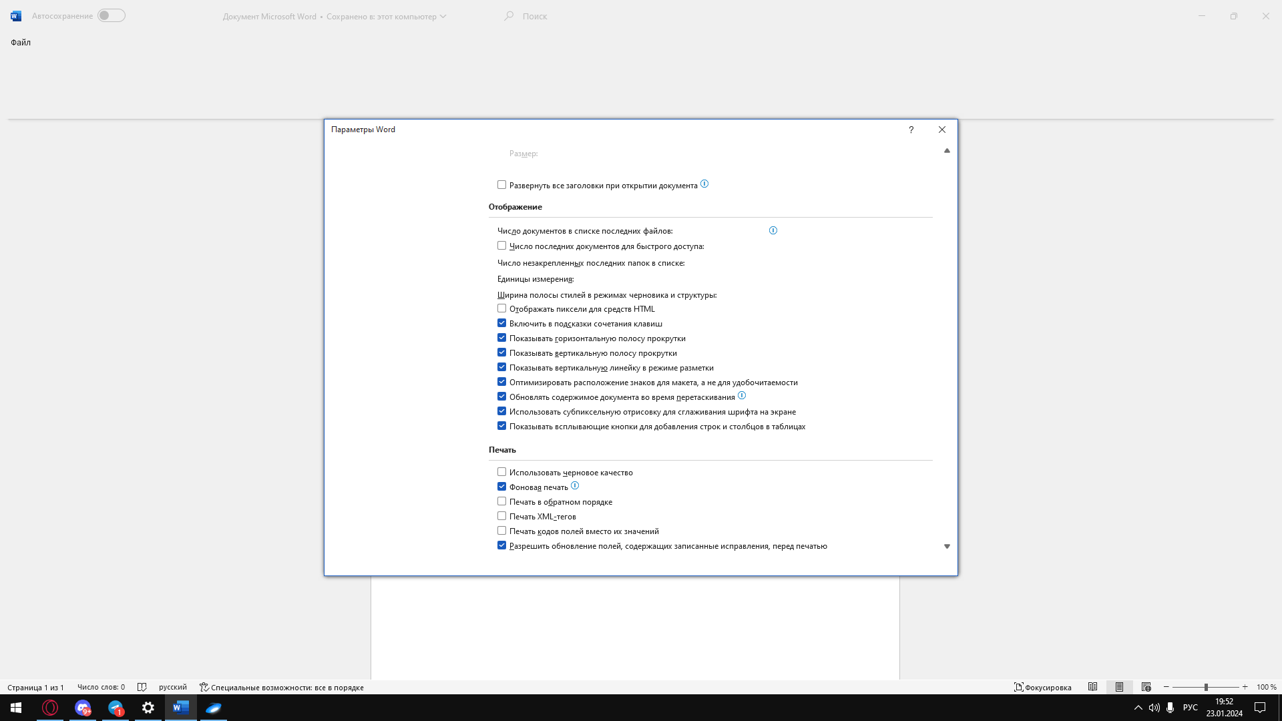
Task: Open Telegram from taskbar
Action: click(x=116, y=708)
